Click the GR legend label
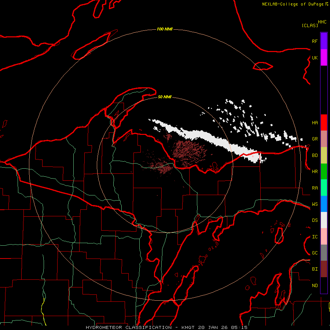Viewport: 330px width, 330px height. click(315, 139)
